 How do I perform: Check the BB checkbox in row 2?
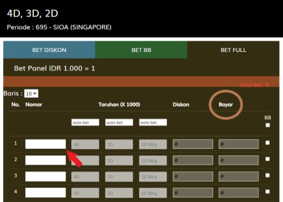(268, 160)
